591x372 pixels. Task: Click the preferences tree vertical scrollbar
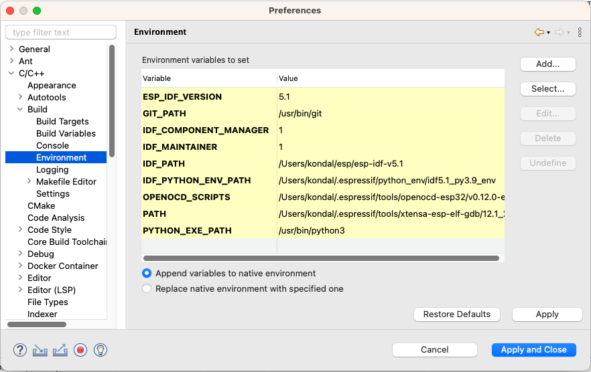[111, 101]
